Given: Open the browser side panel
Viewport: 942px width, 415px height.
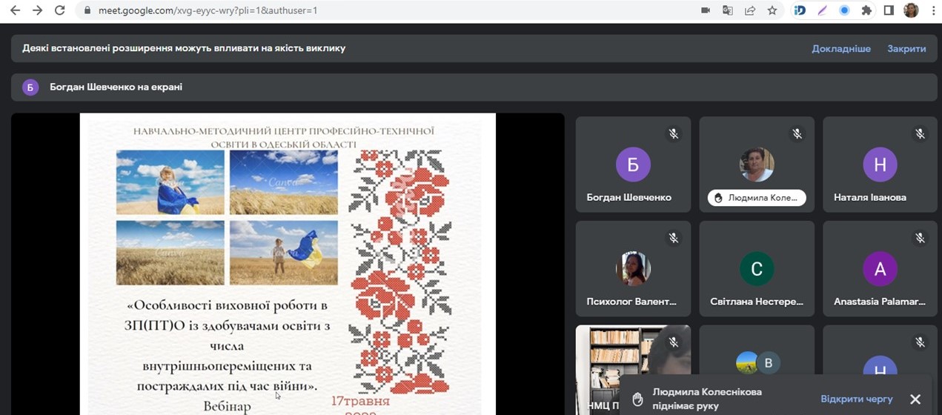Looking at the screenshot, I should point(889,10).
